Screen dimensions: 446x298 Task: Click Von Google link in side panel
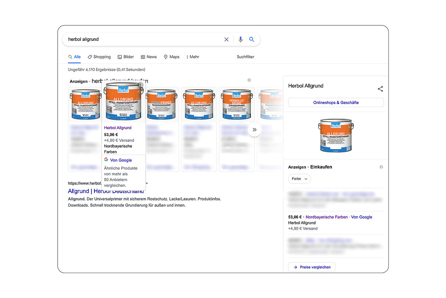pyautogui.click(x=362, y=217)
